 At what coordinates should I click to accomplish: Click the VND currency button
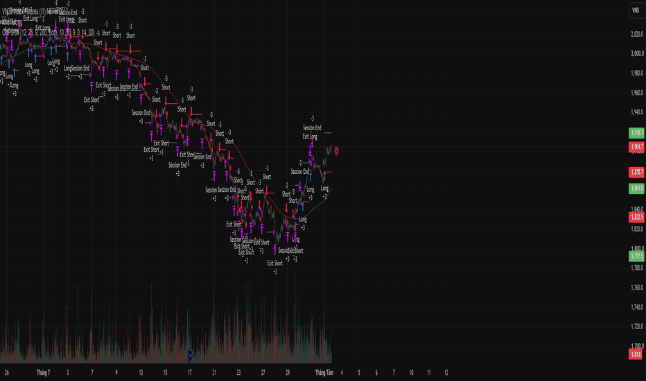point(636,10)
